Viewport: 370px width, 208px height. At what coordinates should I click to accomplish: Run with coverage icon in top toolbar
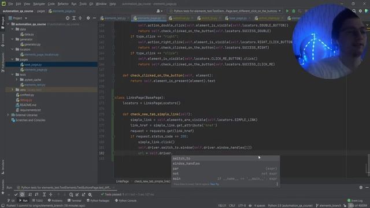tap(299, 11)
